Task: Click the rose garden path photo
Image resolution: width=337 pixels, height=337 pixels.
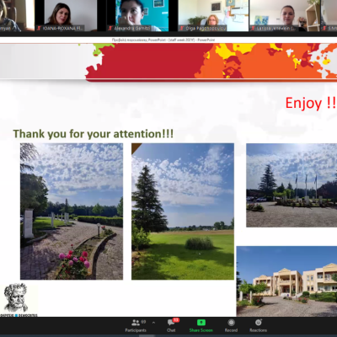Action: 72,211
